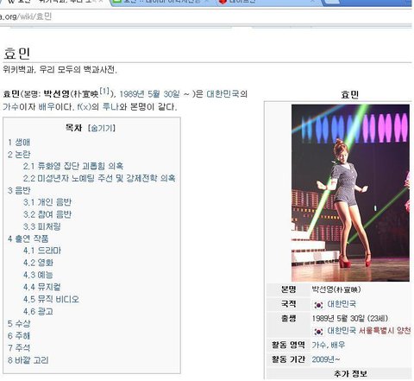Jump to section 8 바깥 고리
The image size is (414, 381).
[28, 360]
